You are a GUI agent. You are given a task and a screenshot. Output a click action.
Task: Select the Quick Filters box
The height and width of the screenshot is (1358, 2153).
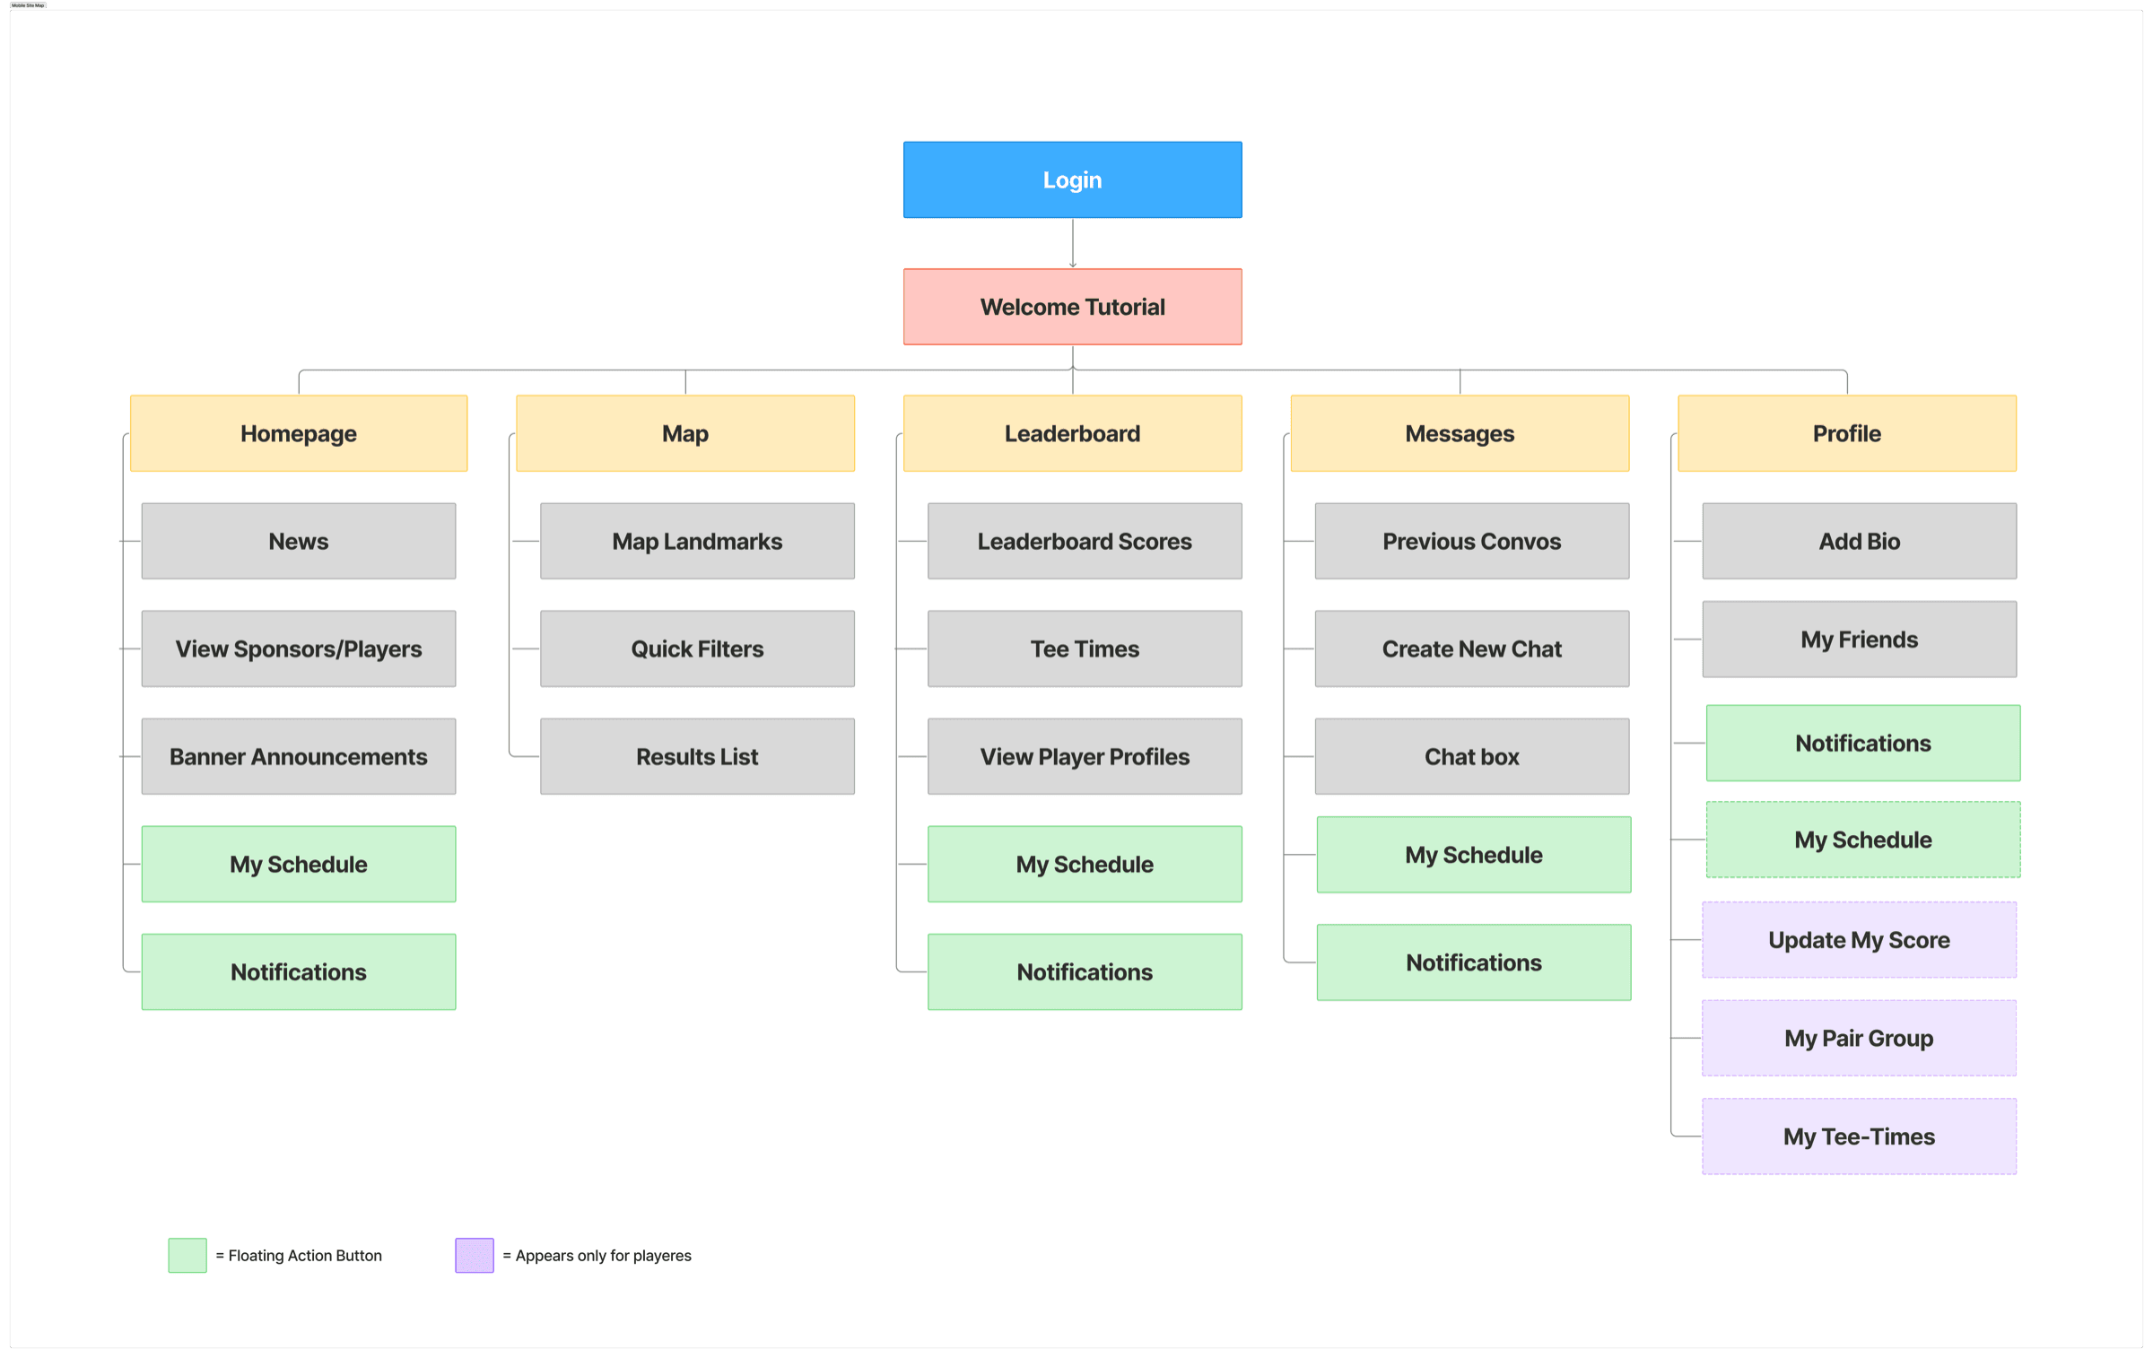[x=697, y=649]
